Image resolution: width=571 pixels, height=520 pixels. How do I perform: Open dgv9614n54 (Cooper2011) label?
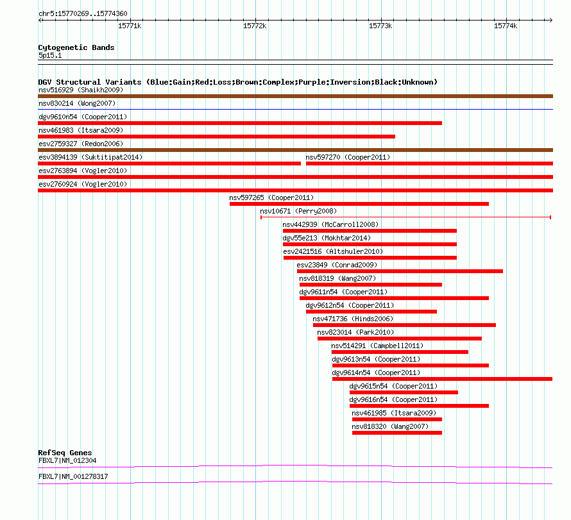click(x=376, y=373)
